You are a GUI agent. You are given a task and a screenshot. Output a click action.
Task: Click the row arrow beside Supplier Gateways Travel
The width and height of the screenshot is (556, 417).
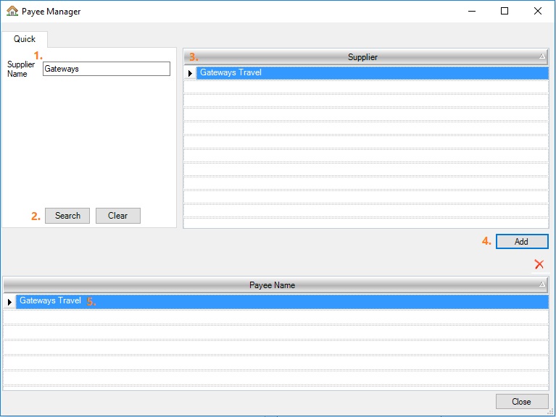pyautogui.click(x=190, y=73)
